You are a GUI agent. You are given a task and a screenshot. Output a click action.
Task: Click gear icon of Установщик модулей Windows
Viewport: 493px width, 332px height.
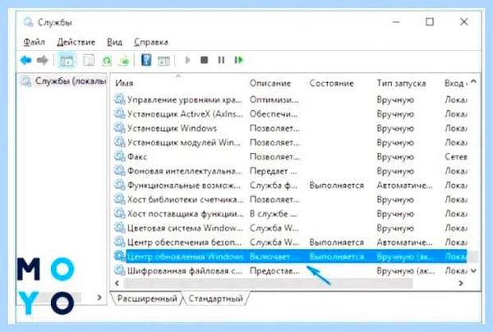pyautogui.click(x=119, y=142)
